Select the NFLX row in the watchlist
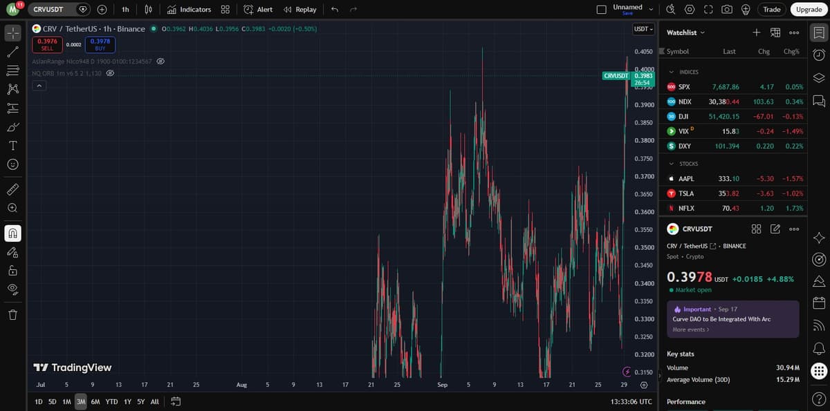 (x=734, y=208)
